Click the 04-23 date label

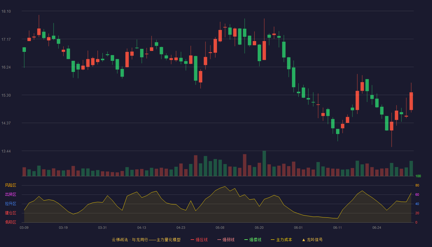click(x=181, y=228)
